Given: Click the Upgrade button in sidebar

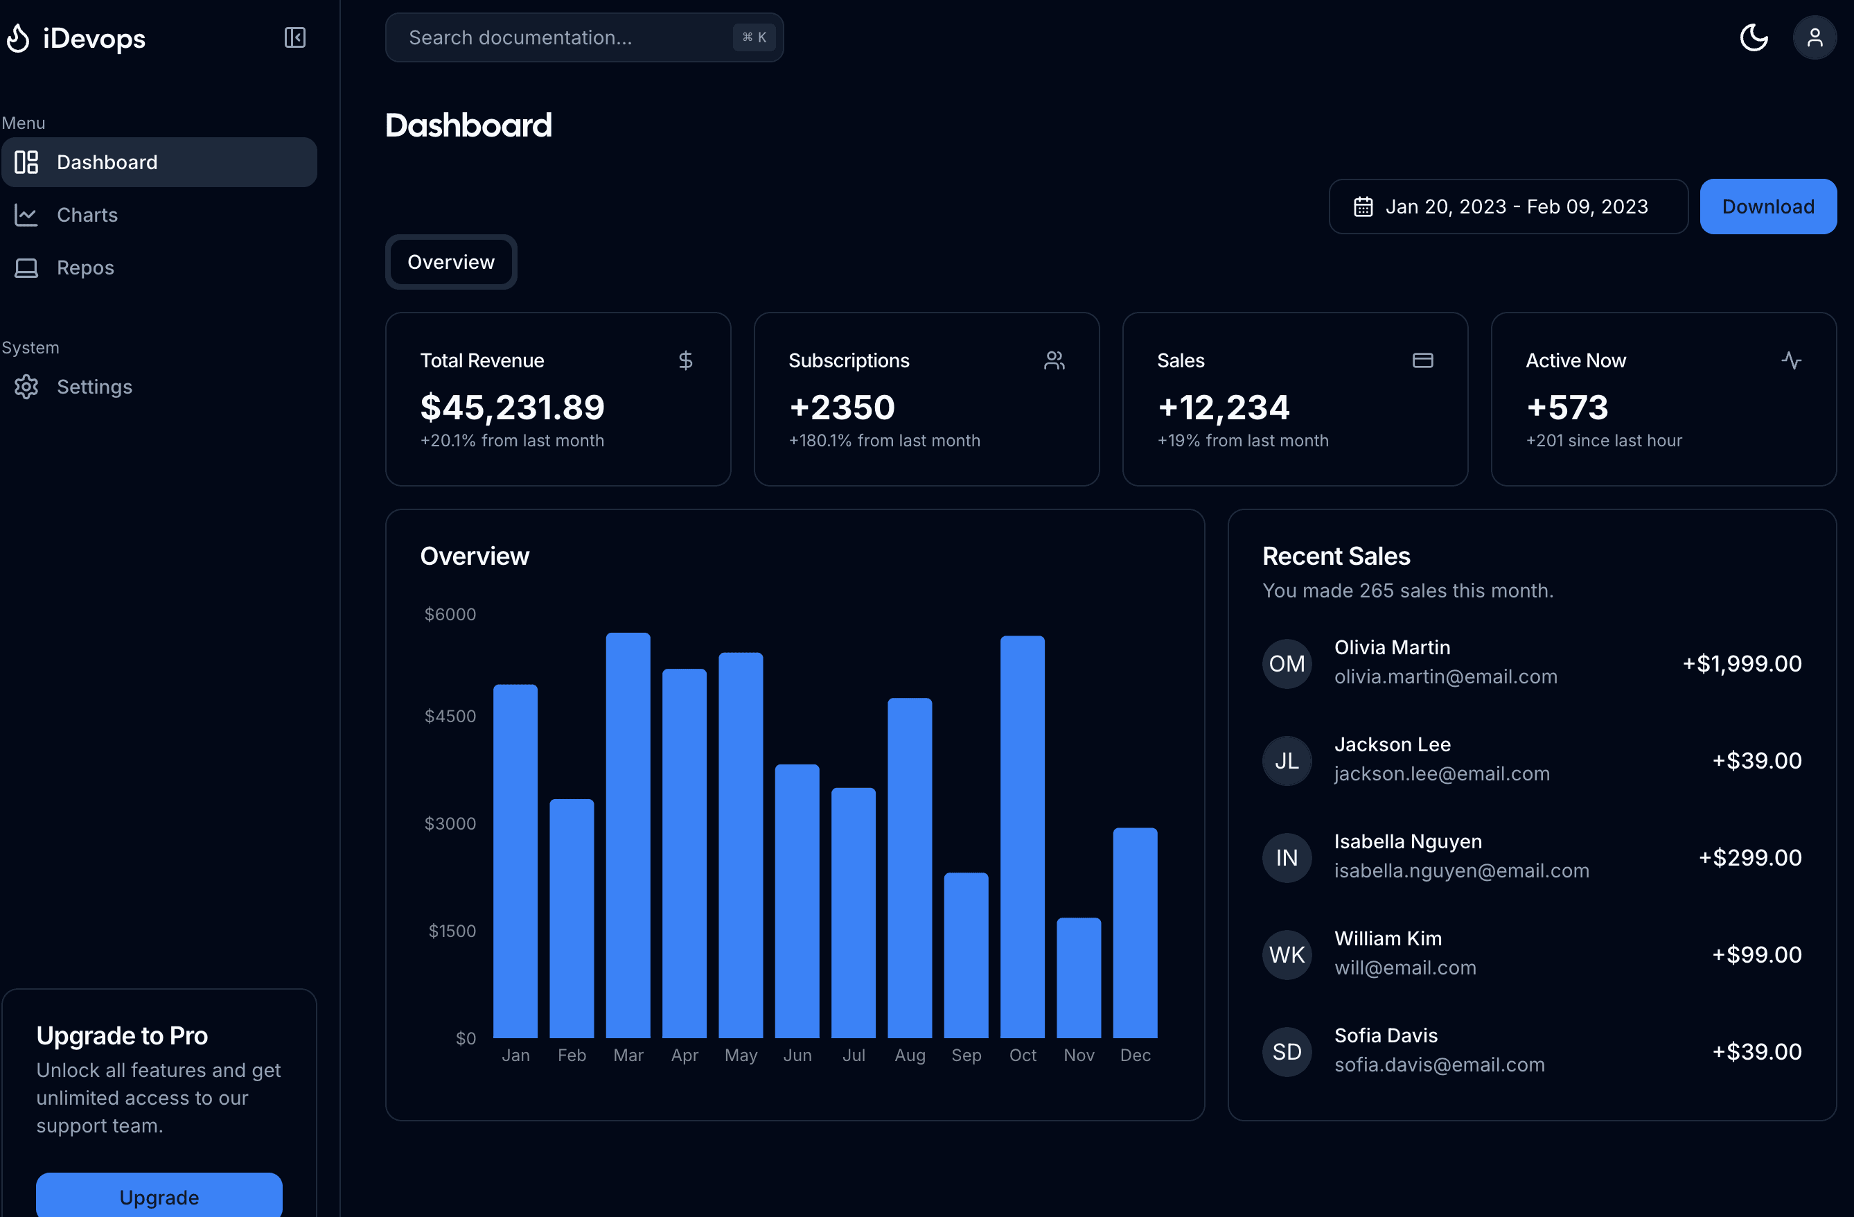Looking at the screenshot, I should 159,1197.
